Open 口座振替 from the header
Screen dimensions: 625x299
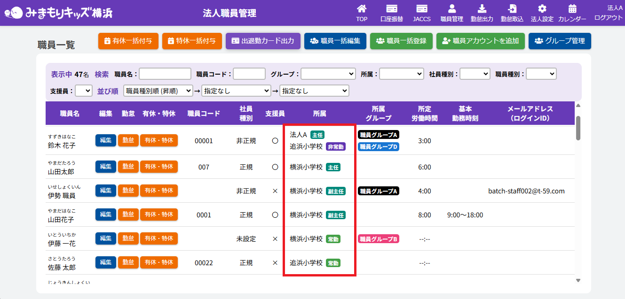392,13
